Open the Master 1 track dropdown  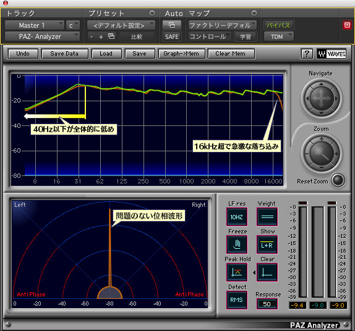tap(35, 25)
